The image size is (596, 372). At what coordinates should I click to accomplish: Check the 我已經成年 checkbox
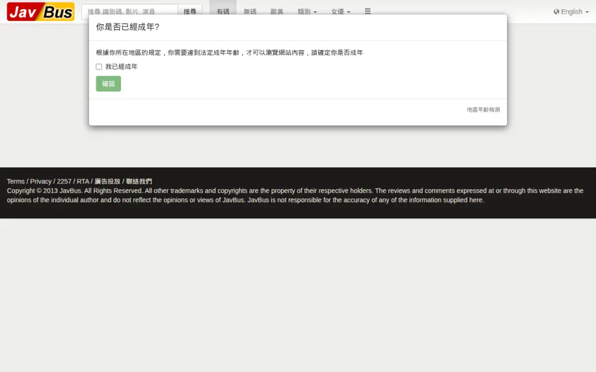click(99, 67)
